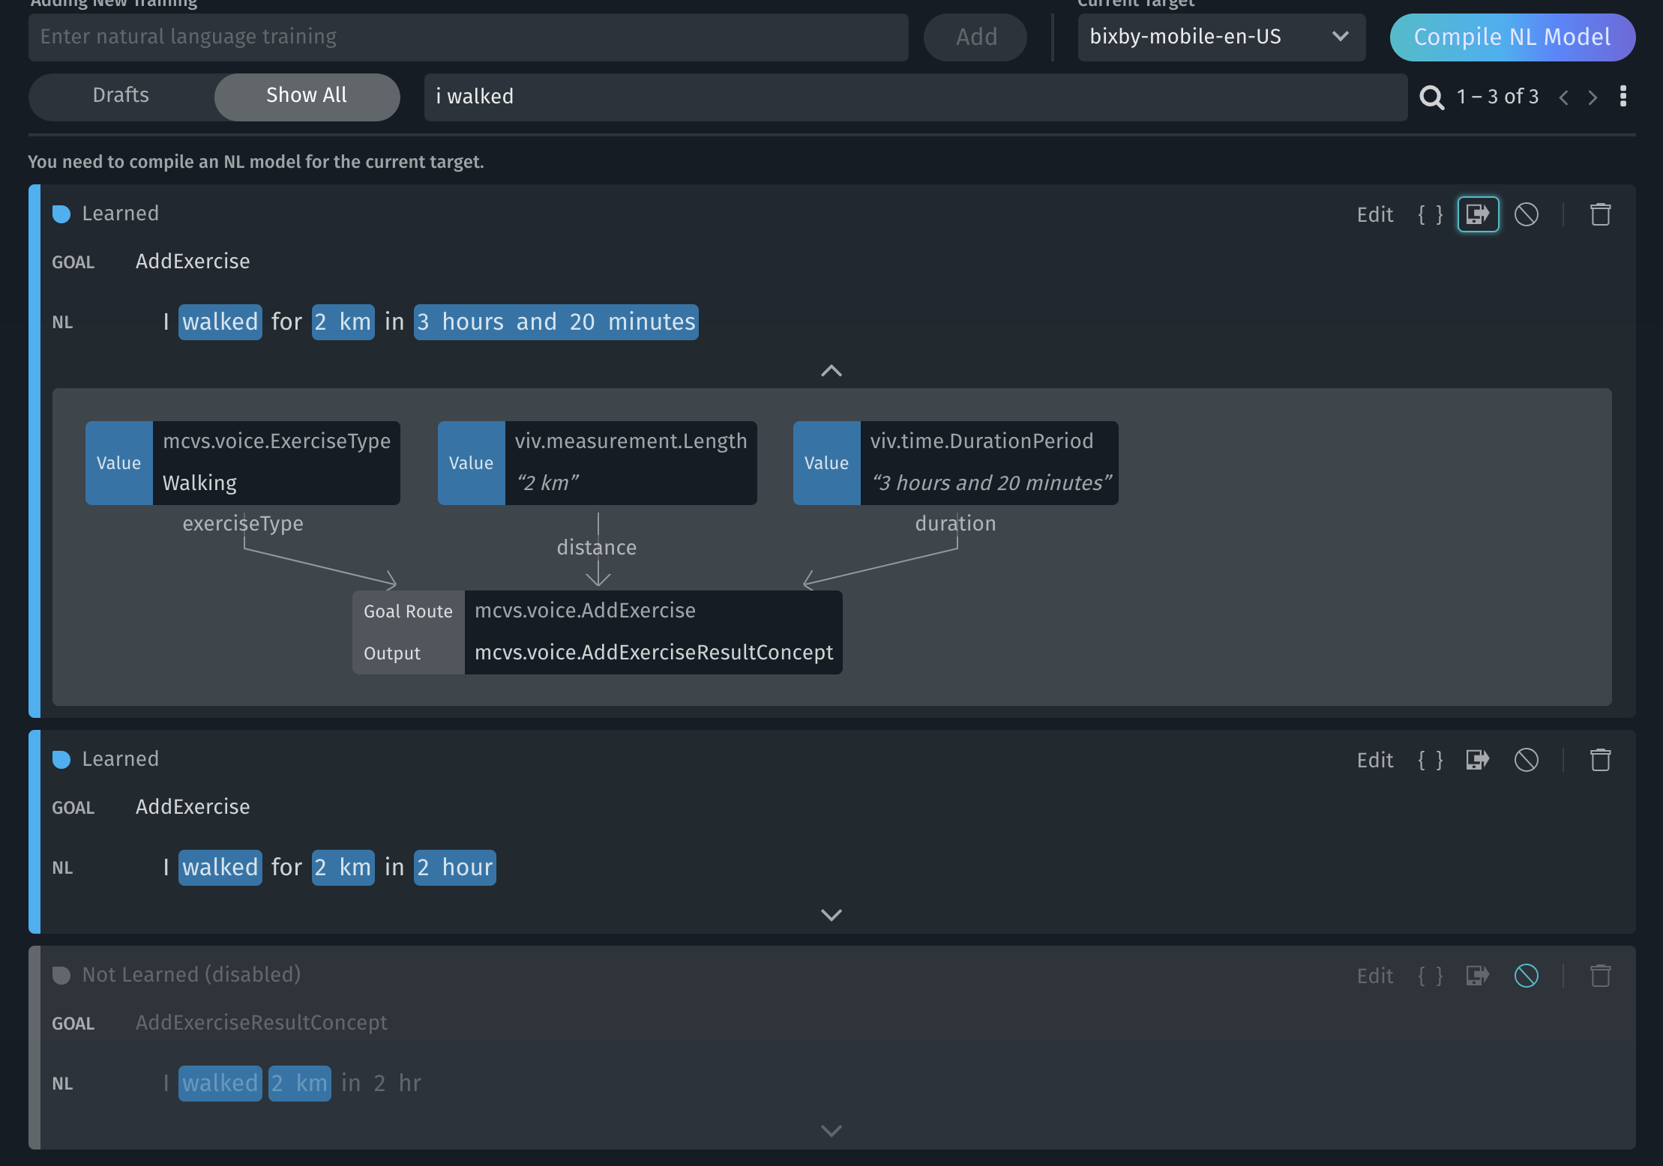Delete the first Learned training entry
The image size is (1663, 1166).
point(1600,215)
